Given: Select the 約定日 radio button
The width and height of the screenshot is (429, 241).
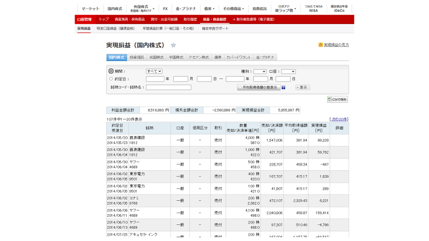Looking at the screenshot, I should pyautogui.click(x=111, y=79).
